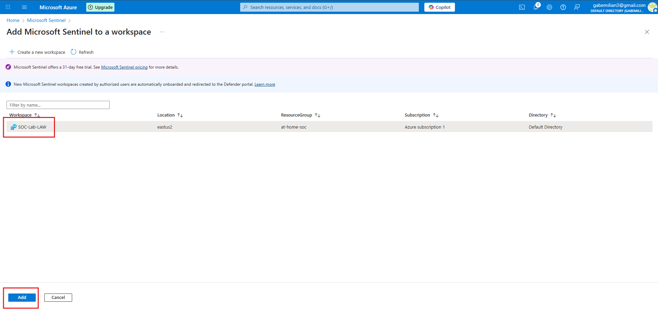Click the Filter by name field
The image size is (658, 312).
(58, 105)
